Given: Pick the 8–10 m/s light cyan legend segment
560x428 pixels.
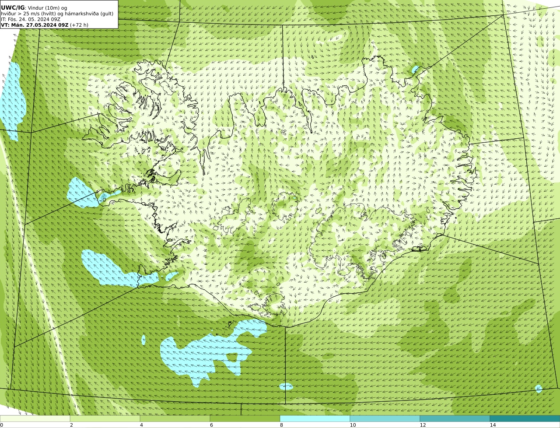Looking at the screenshot, I should pyautogui.click(x=315, y=418).
